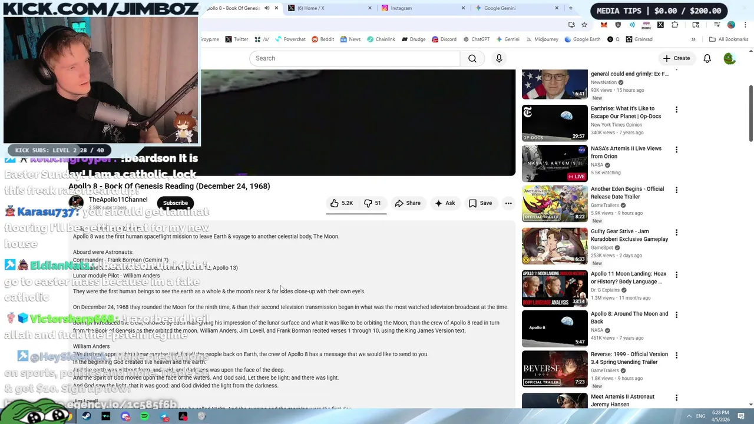This screenshot has width=754, height=424.
Task: Open the Ask AI button
Action: point(445,203)
